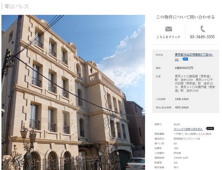Click the floor area value 405.66㎡
Image resolution: width=222 pixels, height=170 pixels.
click(x=182, y=107)
